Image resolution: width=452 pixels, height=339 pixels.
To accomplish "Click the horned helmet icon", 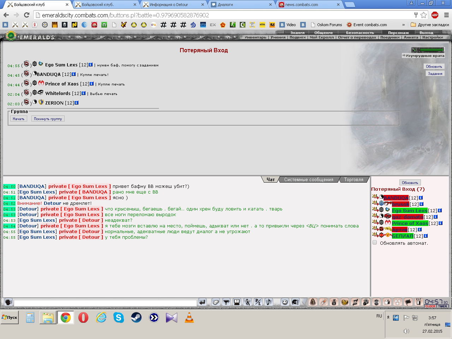I will pos(376,302).
